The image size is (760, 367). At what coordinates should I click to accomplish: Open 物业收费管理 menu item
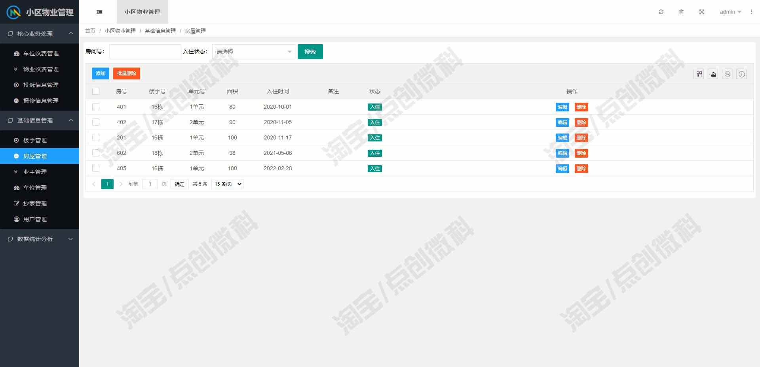40,69
